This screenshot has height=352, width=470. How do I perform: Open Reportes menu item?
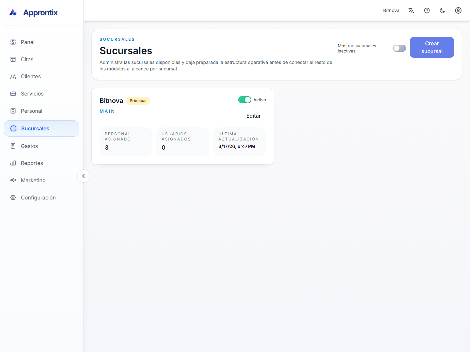tap(41, 163)
